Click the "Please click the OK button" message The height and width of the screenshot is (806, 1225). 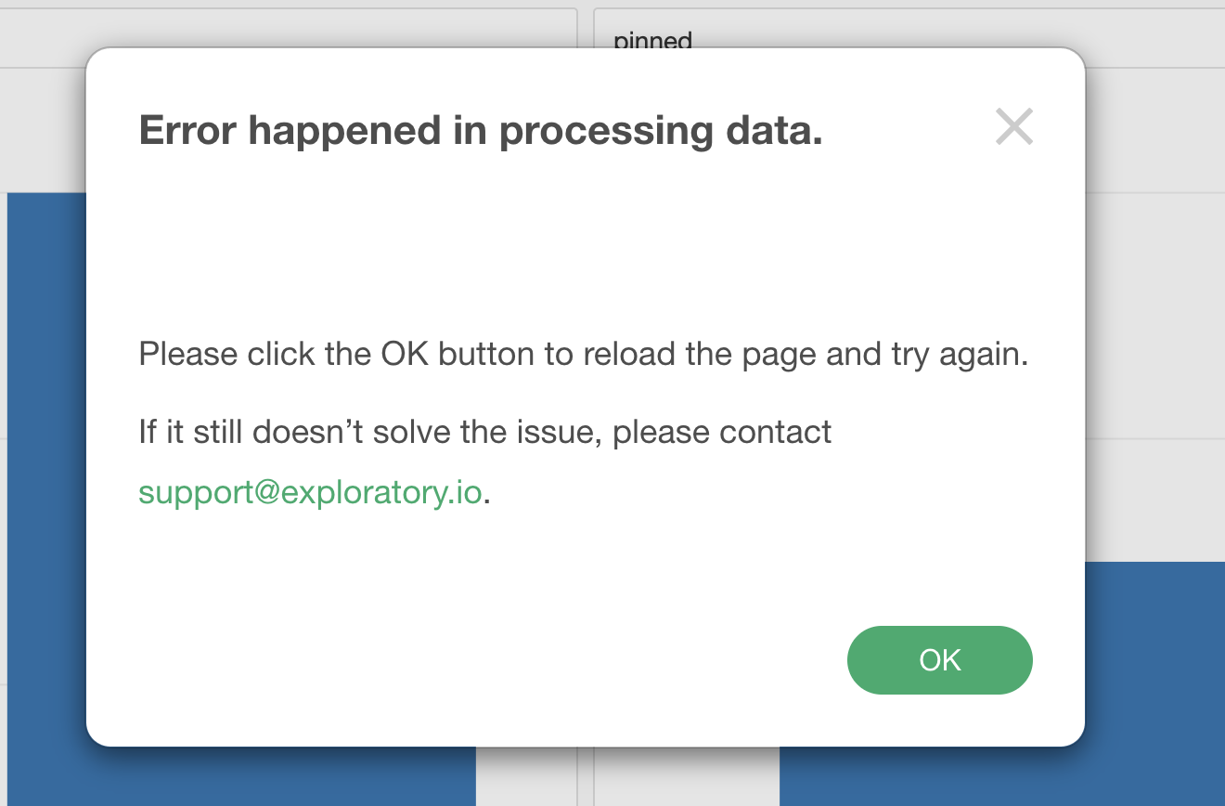[583, 355]
